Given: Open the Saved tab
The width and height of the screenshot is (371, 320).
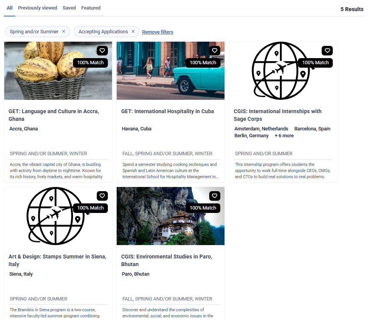Looking at the screenshot, I should click(x=69, y=8).
